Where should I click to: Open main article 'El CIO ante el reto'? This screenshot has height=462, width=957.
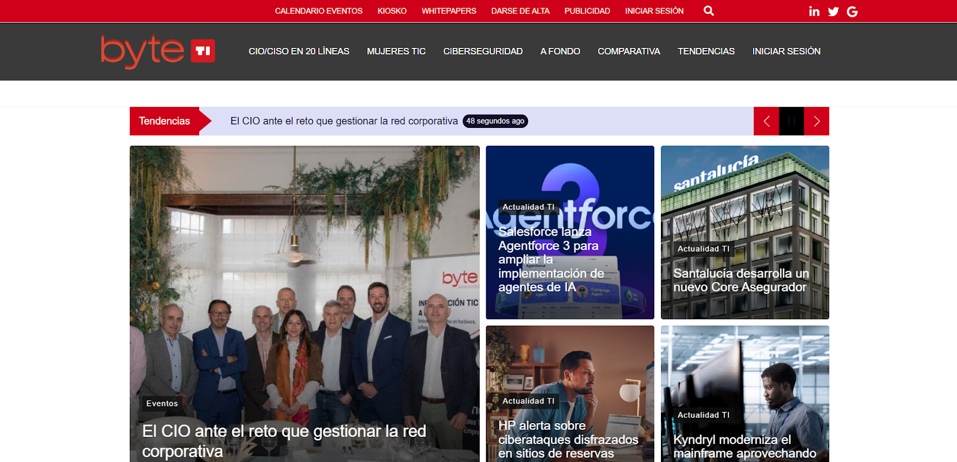tap(284, 441)
